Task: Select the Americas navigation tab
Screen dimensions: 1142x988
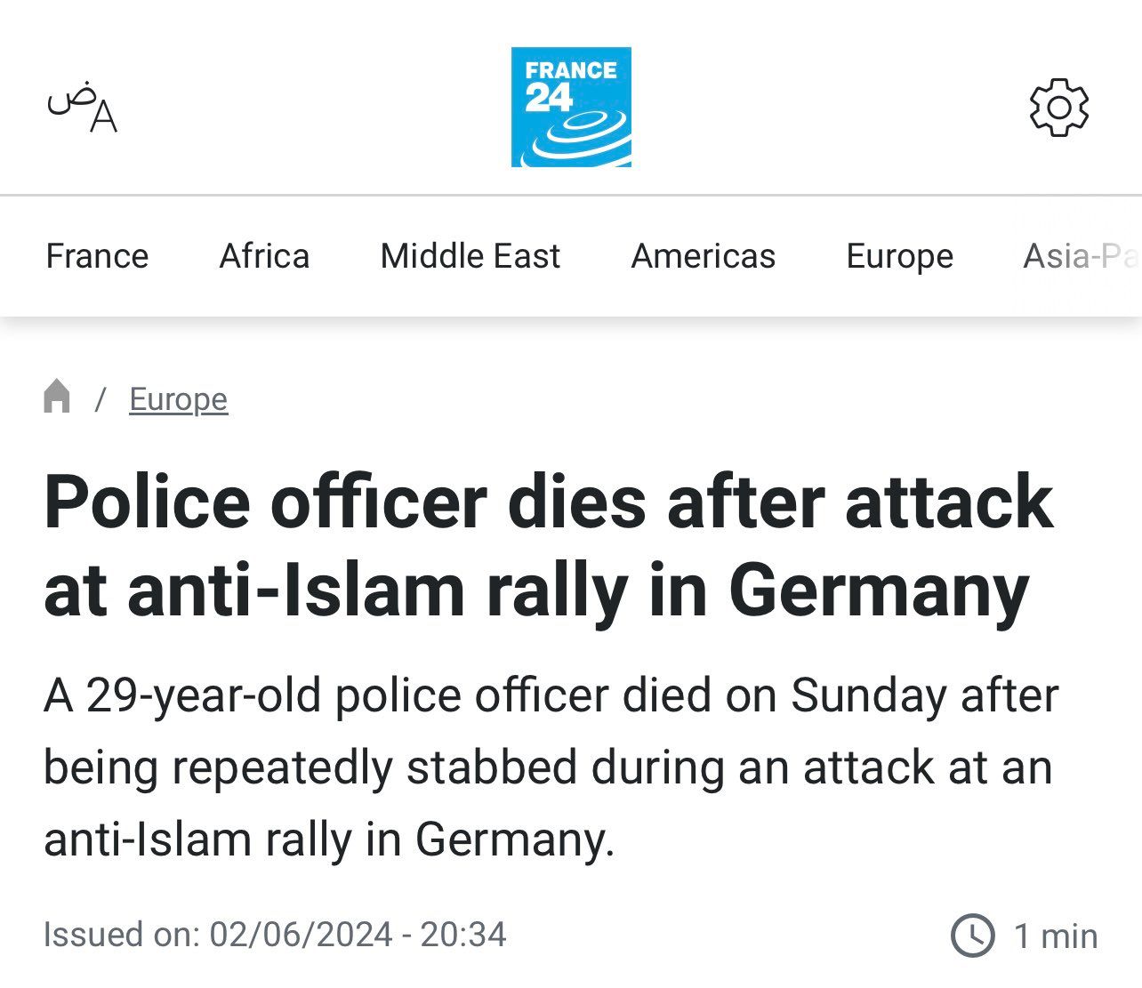Action: (x=703, y=256)
